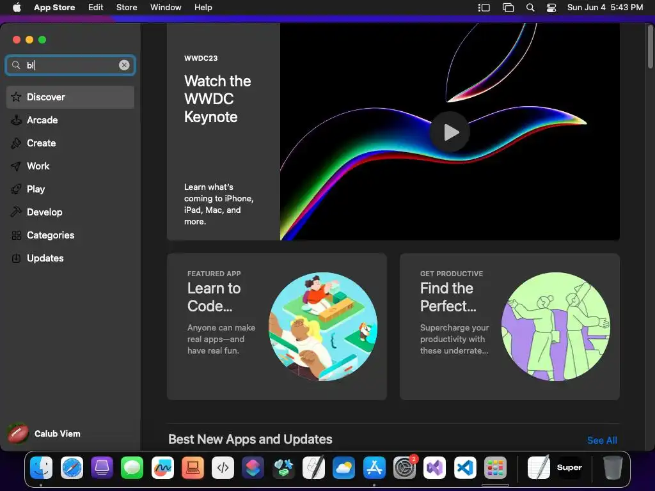The width and height of the screenshot is (655, 491).
Task: Open the code brackets app in Dock
Action: 223,467
